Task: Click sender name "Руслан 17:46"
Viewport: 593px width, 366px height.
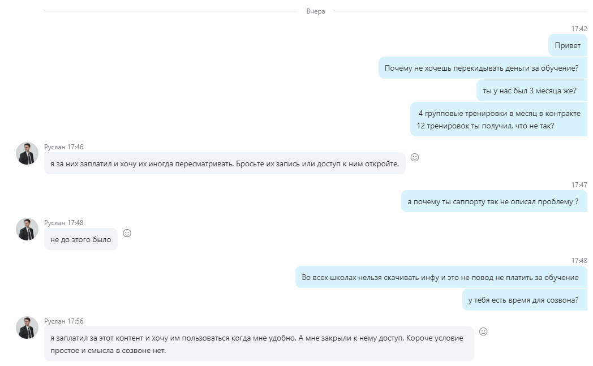Action: [63, 147]
